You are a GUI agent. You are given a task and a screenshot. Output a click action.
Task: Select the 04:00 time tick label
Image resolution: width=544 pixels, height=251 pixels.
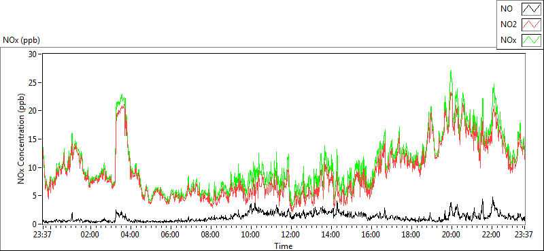[x=130, y=235]
